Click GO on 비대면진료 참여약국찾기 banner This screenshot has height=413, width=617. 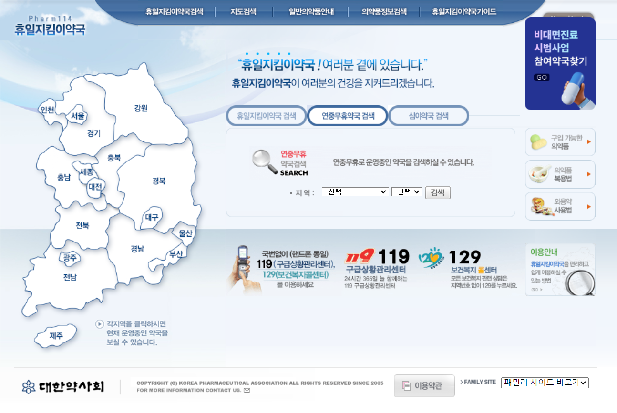pos(541,77)
